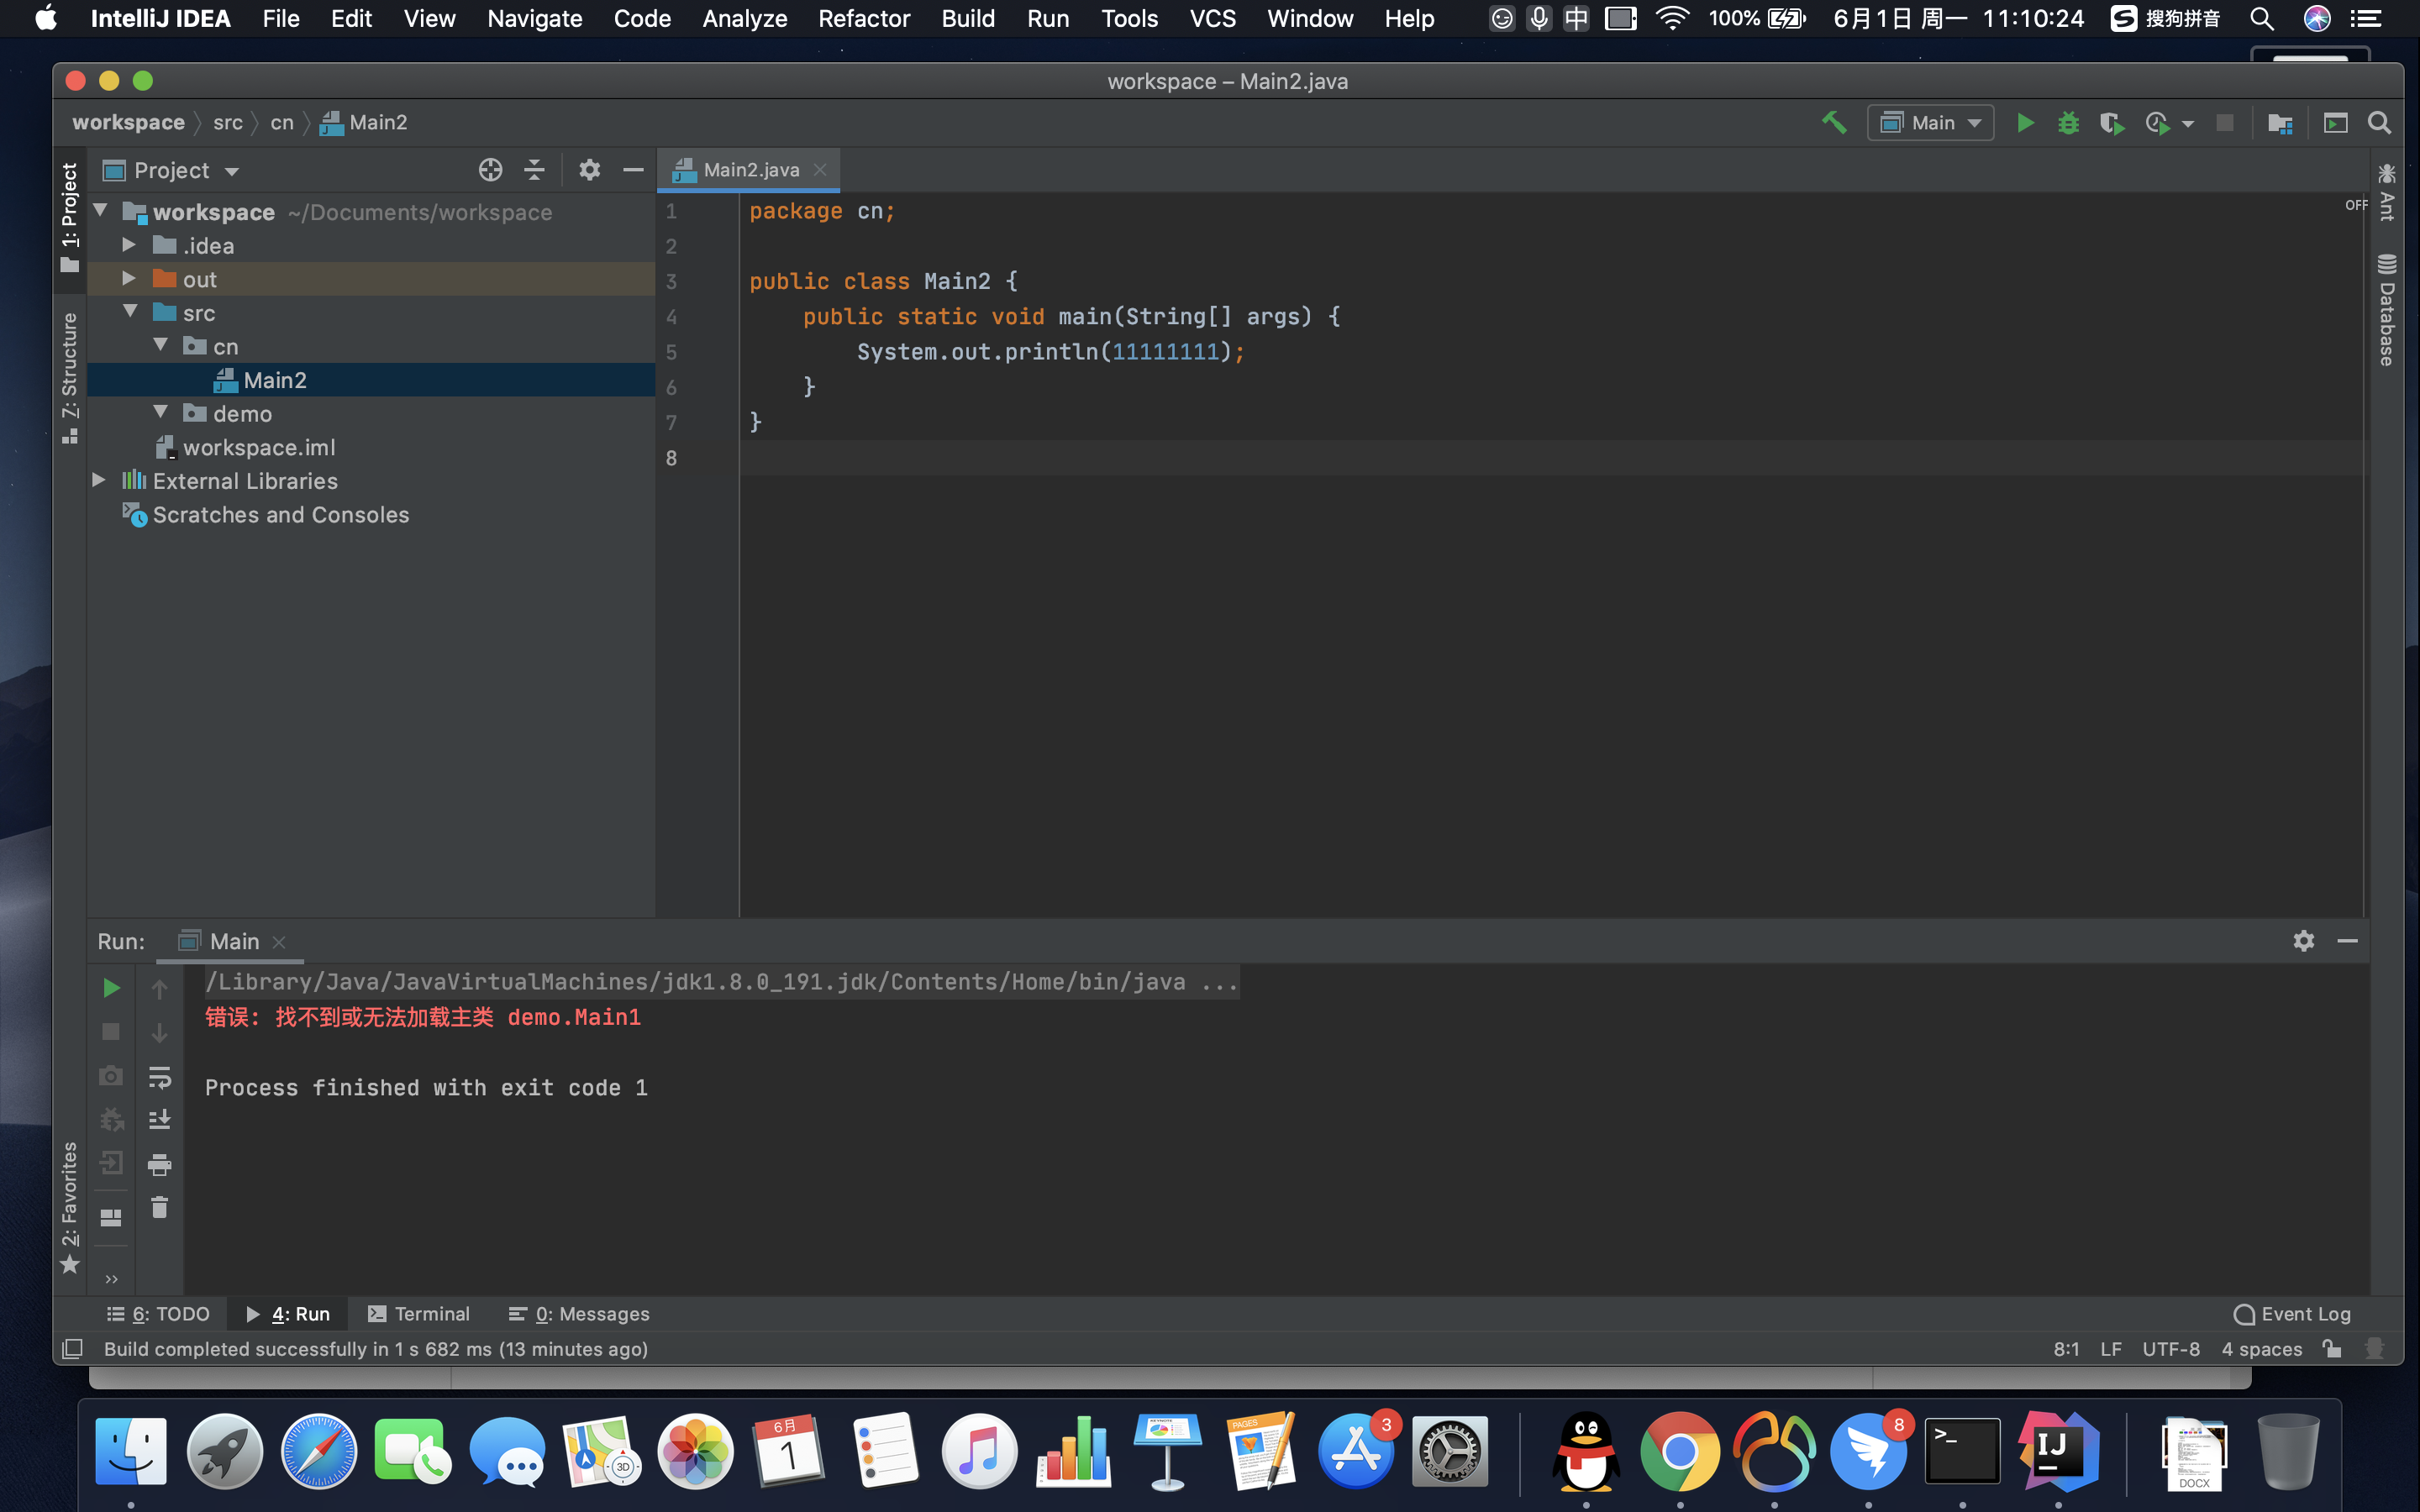This screenshot has height=1512, width=2420.
Task: Click the LF line separator in status bar
Action: pos(2111,1349)
